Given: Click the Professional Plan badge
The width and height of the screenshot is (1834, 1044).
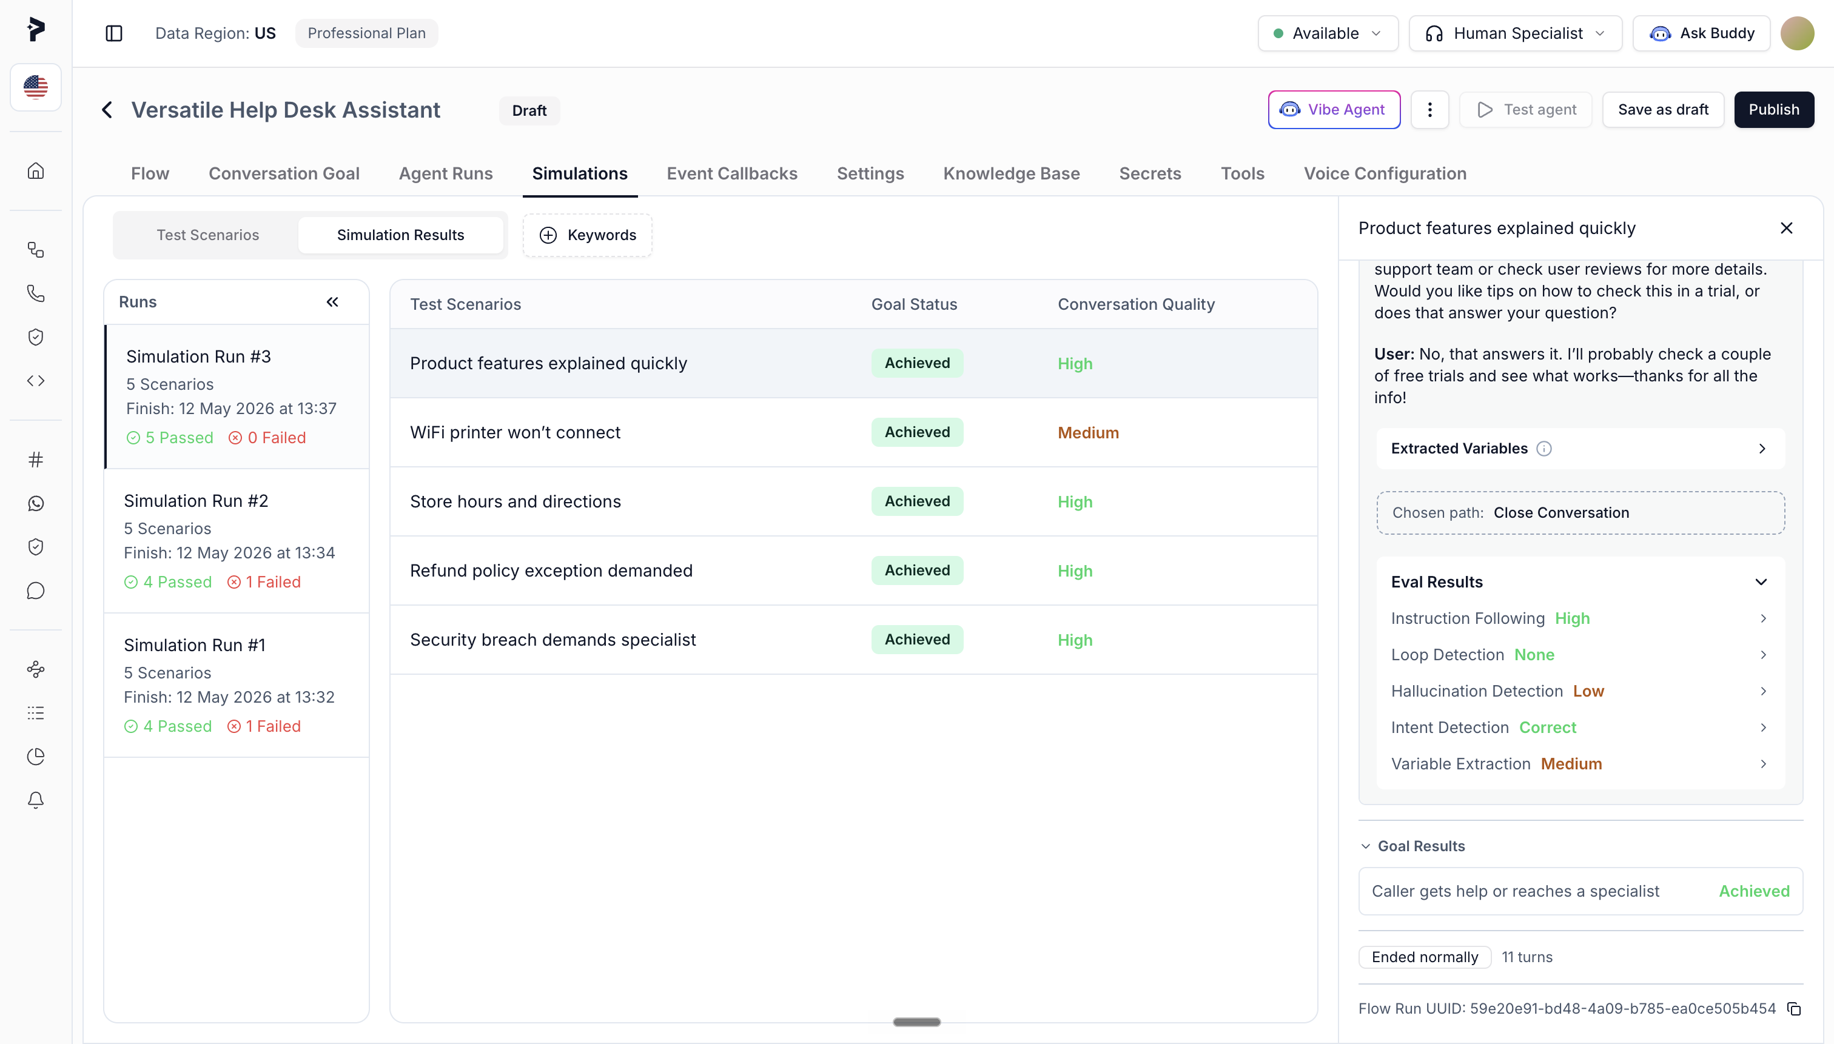Looking at the screenshot, I should (366, 33).
